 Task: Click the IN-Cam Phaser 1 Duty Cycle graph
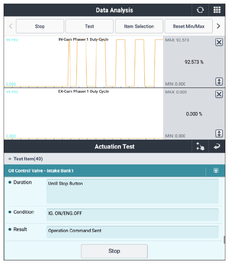84,62
